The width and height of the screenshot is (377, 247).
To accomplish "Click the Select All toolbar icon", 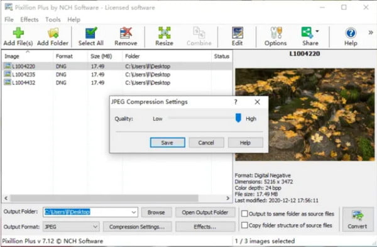I will tap(91, 33).
